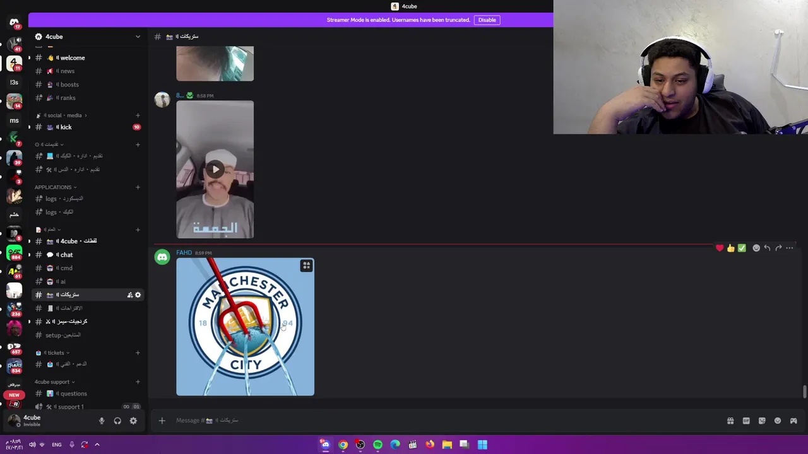Open FAHD's Discord avatar
The width and height of the screenshot is (808, 454).
tap(162, 257)
